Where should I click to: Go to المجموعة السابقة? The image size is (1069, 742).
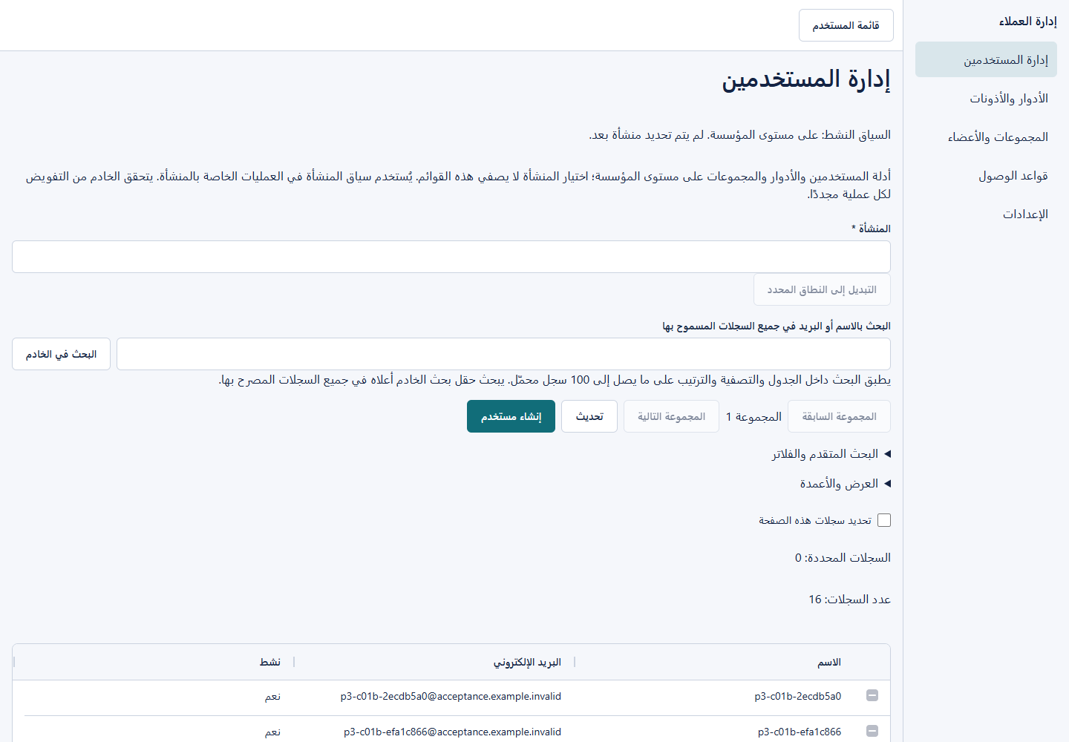click(839, 416)
